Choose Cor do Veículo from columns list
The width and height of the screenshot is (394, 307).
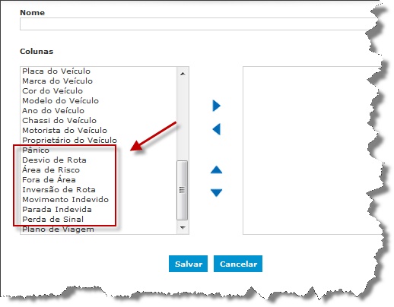pyautogui.click(x=52, y=91)
